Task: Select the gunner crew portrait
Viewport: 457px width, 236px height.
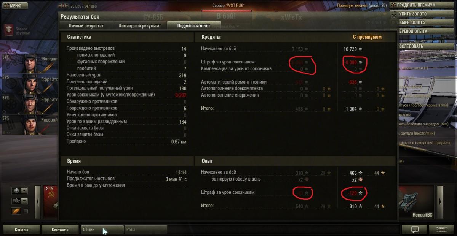Action: (x=29, y=83)
